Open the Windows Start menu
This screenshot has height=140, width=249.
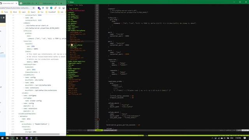[x=2, y=138]
